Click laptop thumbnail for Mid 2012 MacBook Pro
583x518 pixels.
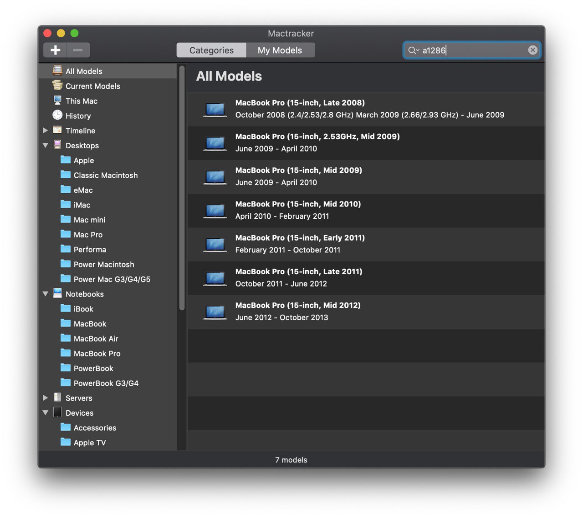pos(215,312)
